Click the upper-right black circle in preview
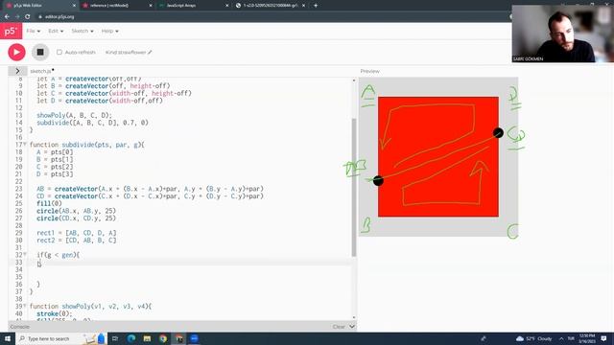The height and width of the screenshot is (345, 614). tap(498, 132)
